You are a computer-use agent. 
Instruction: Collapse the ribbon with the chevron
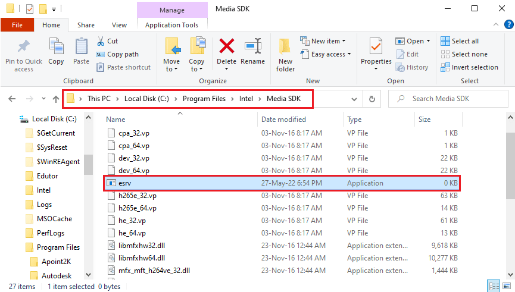496,24
